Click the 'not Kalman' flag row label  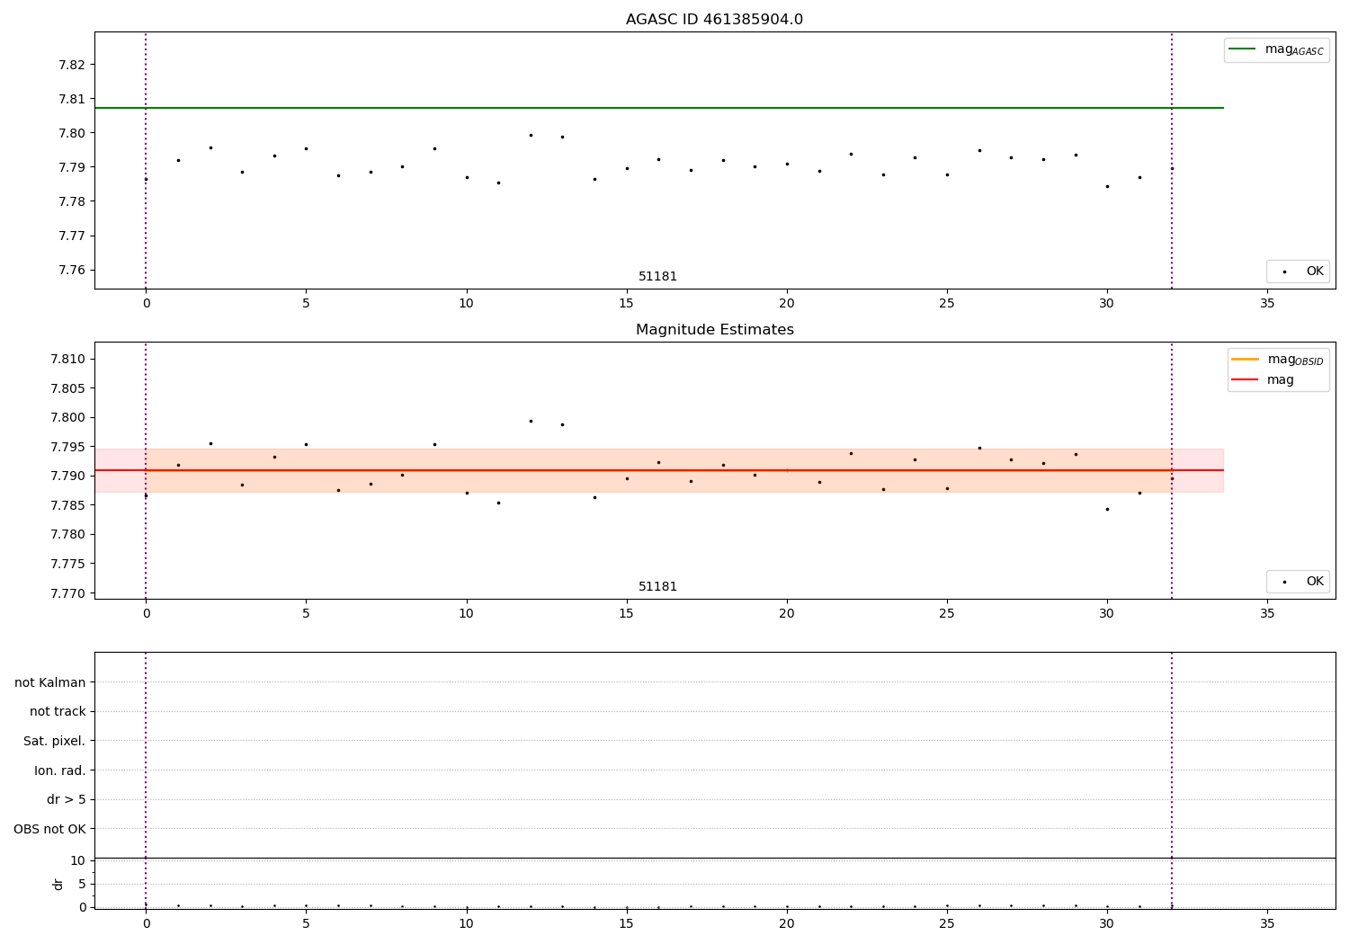coord(50,682)
